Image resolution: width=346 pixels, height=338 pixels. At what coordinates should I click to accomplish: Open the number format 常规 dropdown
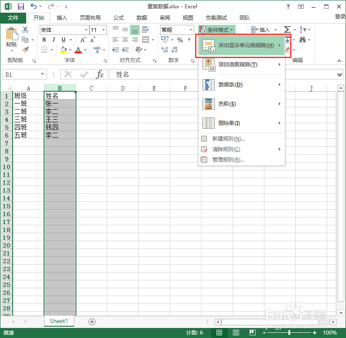[x=191, y=30]
